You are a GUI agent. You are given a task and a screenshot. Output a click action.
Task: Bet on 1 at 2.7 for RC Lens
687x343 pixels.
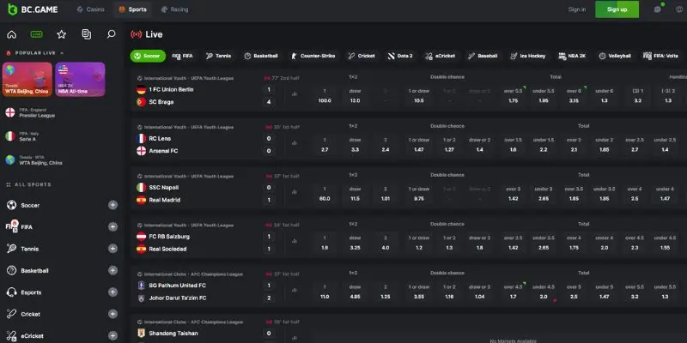(x=325, y=145)
